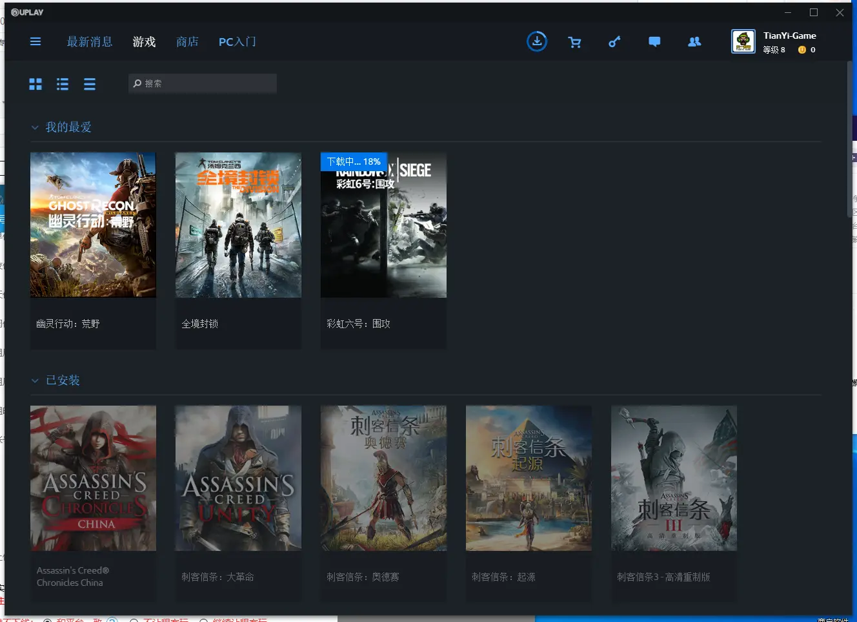Collapse the 我的最爱 favorites section
Screen dimensions: 857x622
35,128
